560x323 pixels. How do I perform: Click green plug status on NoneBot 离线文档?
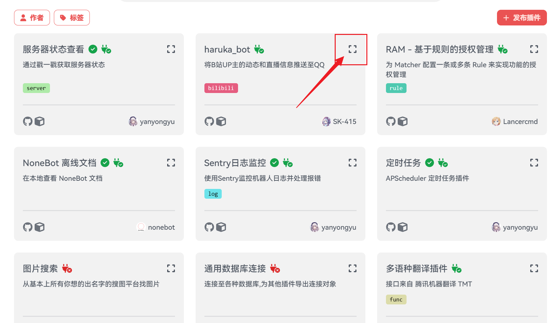click(x=118, y=162)
